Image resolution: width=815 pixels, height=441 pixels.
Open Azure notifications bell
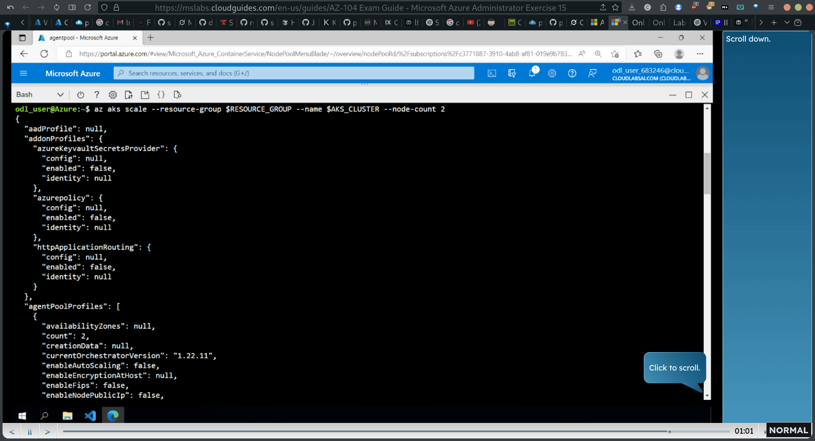click(x=532, y=72)
